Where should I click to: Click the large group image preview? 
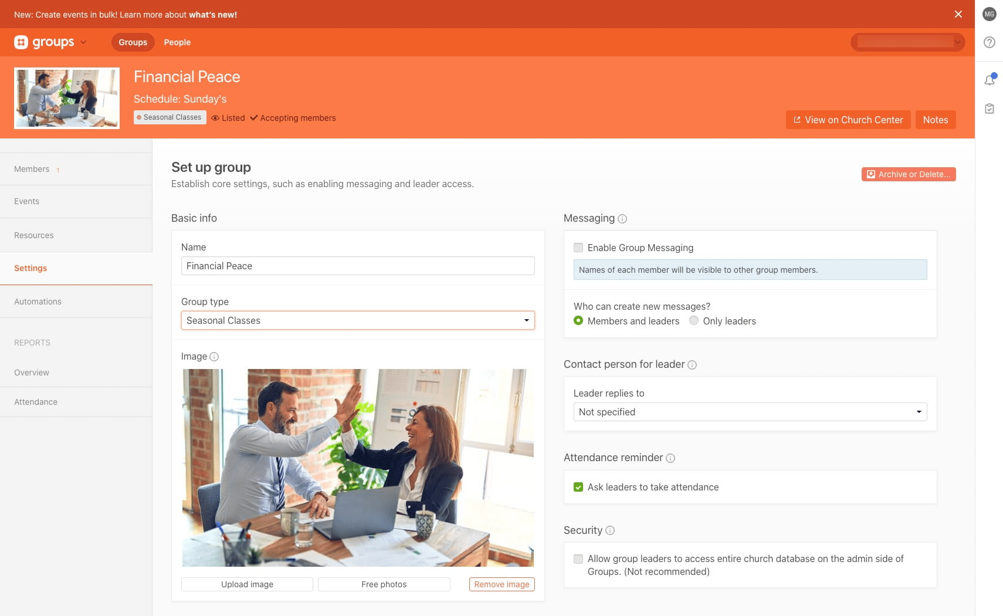click(358, 468)
